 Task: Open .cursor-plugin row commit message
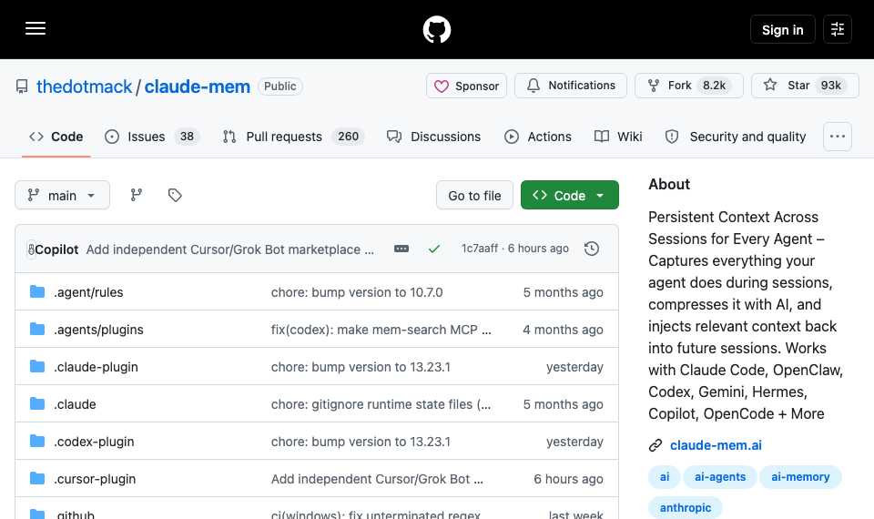click(377, 479)
